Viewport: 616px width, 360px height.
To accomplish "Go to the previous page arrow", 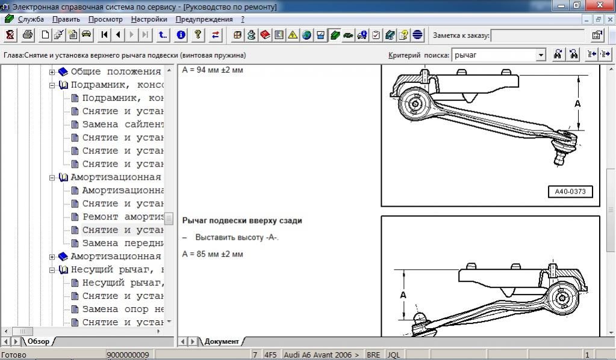I will pos(118,35).
